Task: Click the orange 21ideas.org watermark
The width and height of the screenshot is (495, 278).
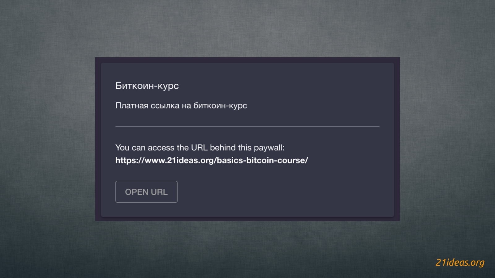Action: (x=460, y=262)
